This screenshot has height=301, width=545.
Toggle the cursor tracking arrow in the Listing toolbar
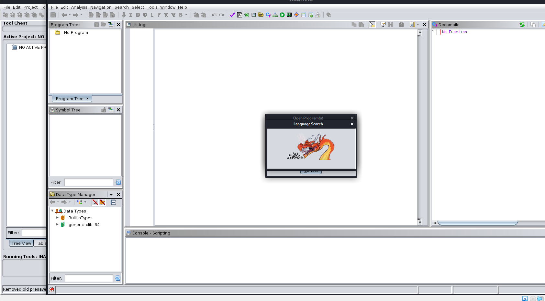click(x=372, y=25)
